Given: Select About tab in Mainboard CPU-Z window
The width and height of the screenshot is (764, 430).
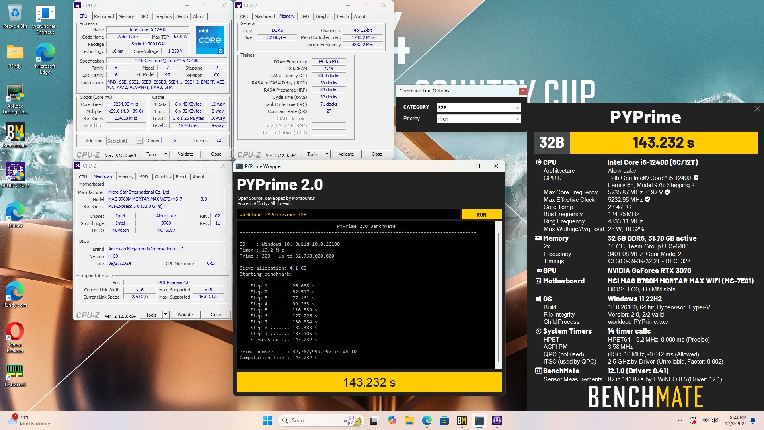Looking at the screenshot, I should [x=199, y=177].
